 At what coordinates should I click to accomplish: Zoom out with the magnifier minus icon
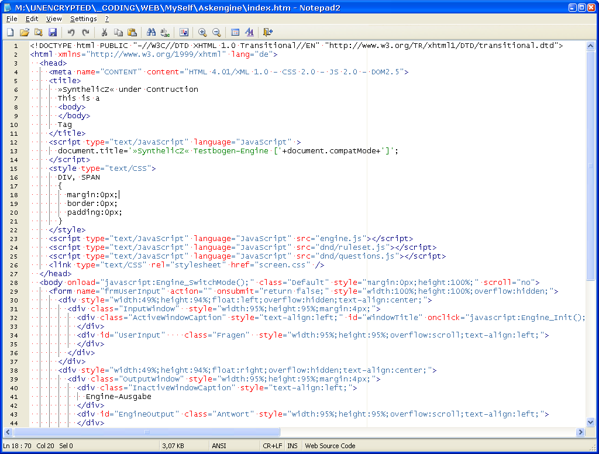(216, 33)
